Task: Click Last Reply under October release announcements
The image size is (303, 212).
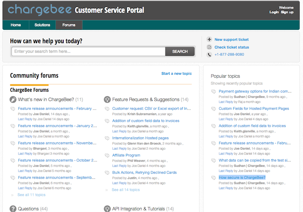Action: [x=25, y=171]
